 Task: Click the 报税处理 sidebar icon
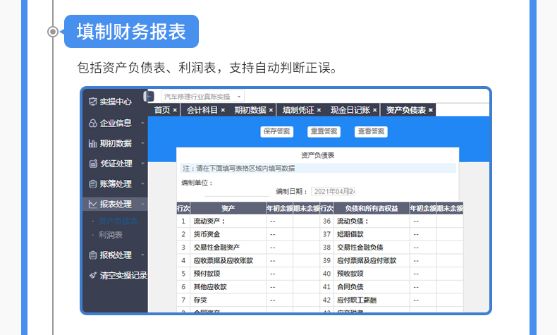click(92, 255)
